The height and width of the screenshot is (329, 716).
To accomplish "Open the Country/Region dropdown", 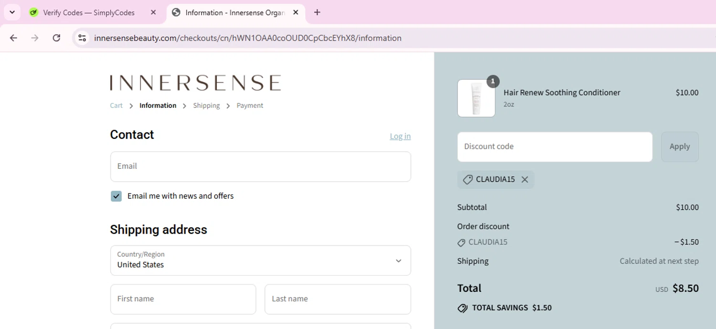I will pyautogui.click(x=261, y=260).
